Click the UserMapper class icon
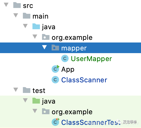Screen dimensions: 141x128 coord(65,58)
